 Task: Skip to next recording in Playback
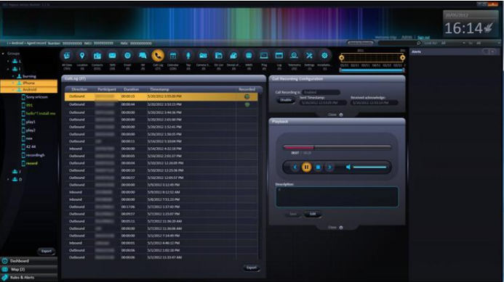point(329,167)
